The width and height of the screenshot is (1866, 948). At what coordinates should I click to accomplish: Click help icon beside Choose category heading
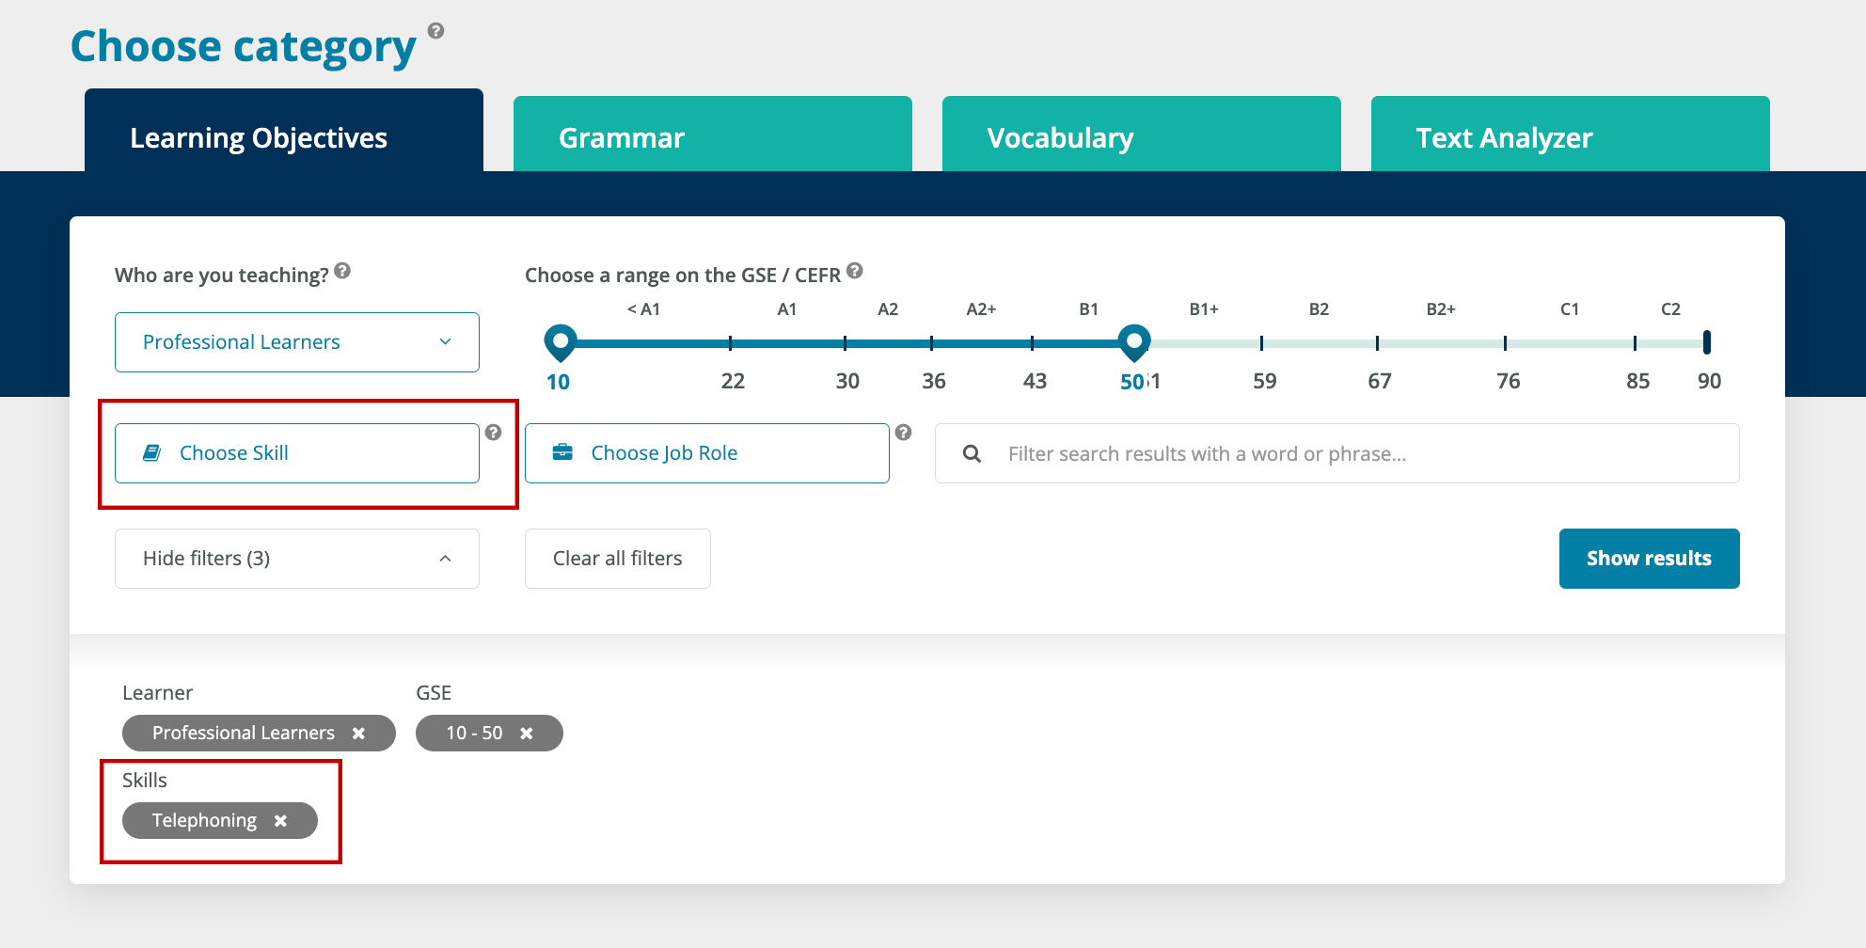(x=435, y=31)
